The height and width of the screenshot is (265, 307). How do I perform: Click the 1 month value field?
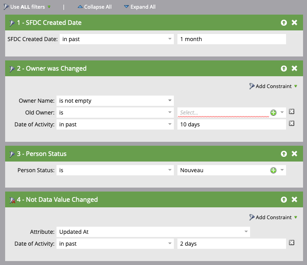click(x=231, y=39)
